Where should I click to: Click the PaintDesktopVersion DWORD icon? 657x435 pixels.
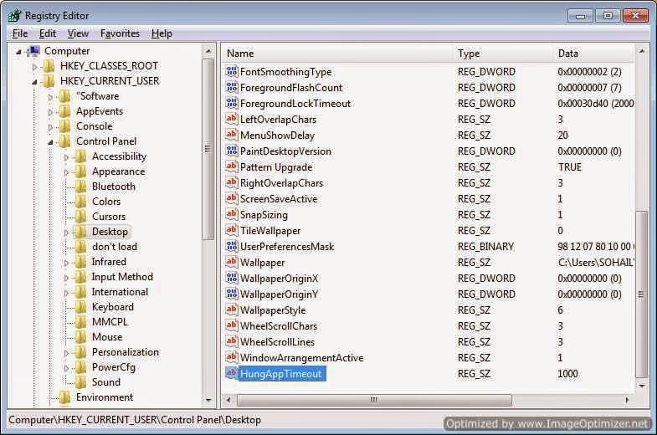[231, 151]
